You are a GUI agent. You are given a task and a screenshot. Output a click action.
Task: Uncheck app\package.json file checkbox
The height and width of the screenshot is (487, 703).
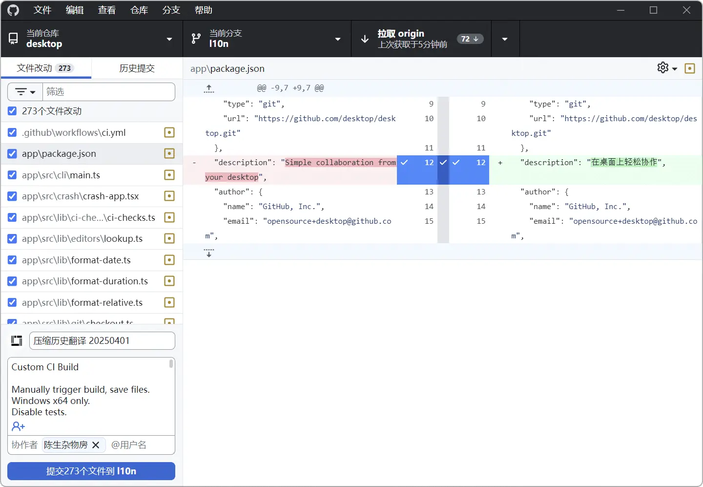12,153
